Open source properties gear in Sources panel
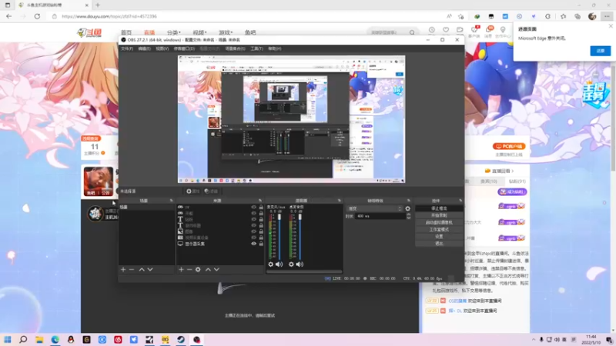This screenshot has height=346, width=616. click(198, 270)
